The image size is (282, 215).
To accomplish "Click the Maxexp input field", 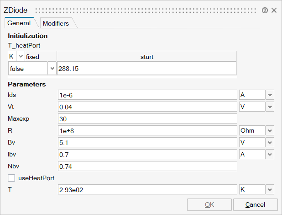I will pyautogui.click(x=147, y=118).
